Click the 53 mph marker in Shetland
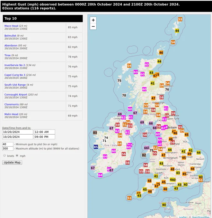This screenshot has width=212, height=218. click(x=180, y=19)
